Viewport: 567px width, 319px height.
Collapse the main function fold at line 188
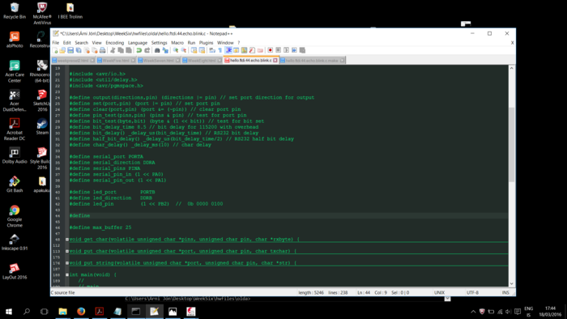pyautogui.click(x=67, y=274)
